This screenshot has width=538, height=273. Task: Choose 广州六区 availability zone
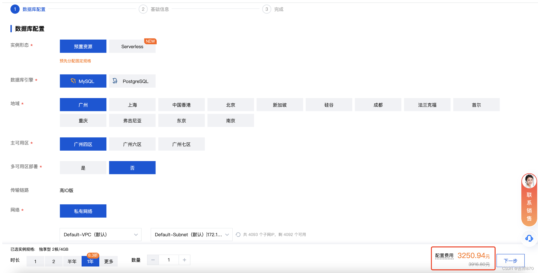132,144
